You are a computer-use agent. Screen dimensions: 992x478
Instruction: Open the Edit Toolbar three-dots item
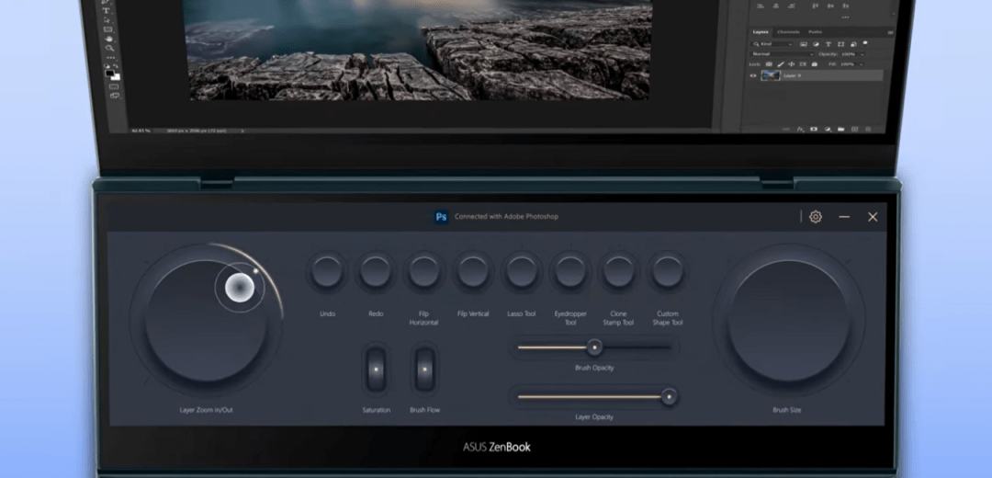(x=111, y=58)
